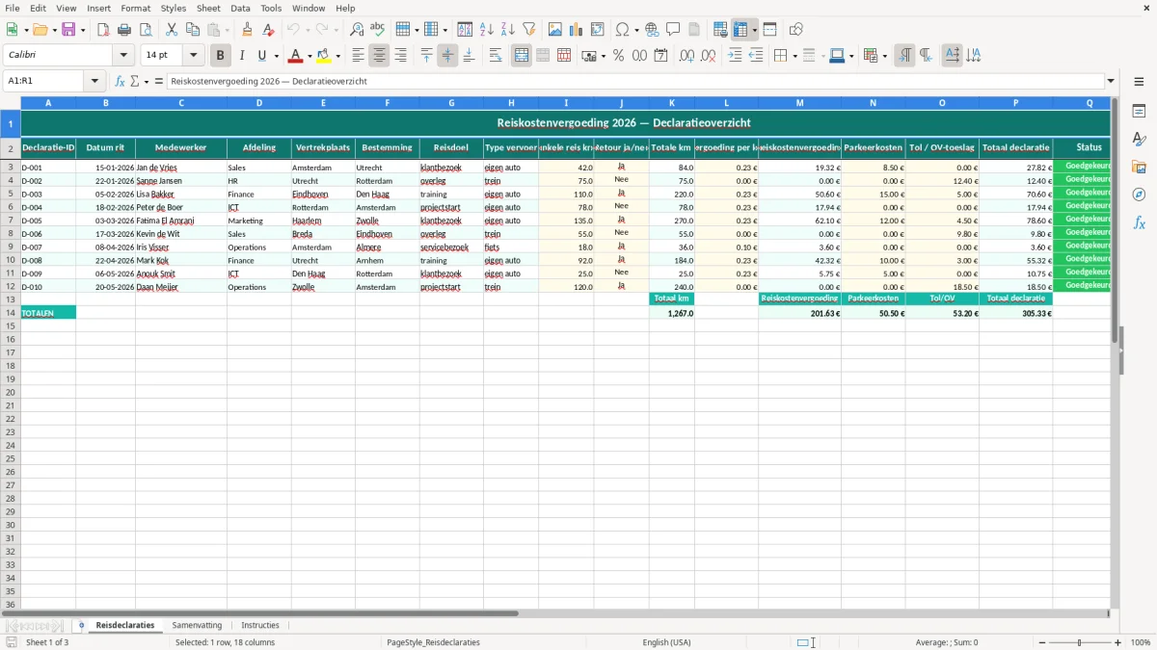Sort descending icon

click(508, 30)
